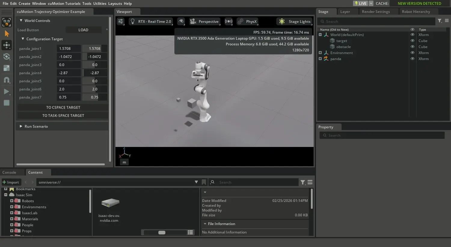451x247 pixels.
Task: Open the viewport render settings (hamburger icon)
Action: click(x=120, y=21)
